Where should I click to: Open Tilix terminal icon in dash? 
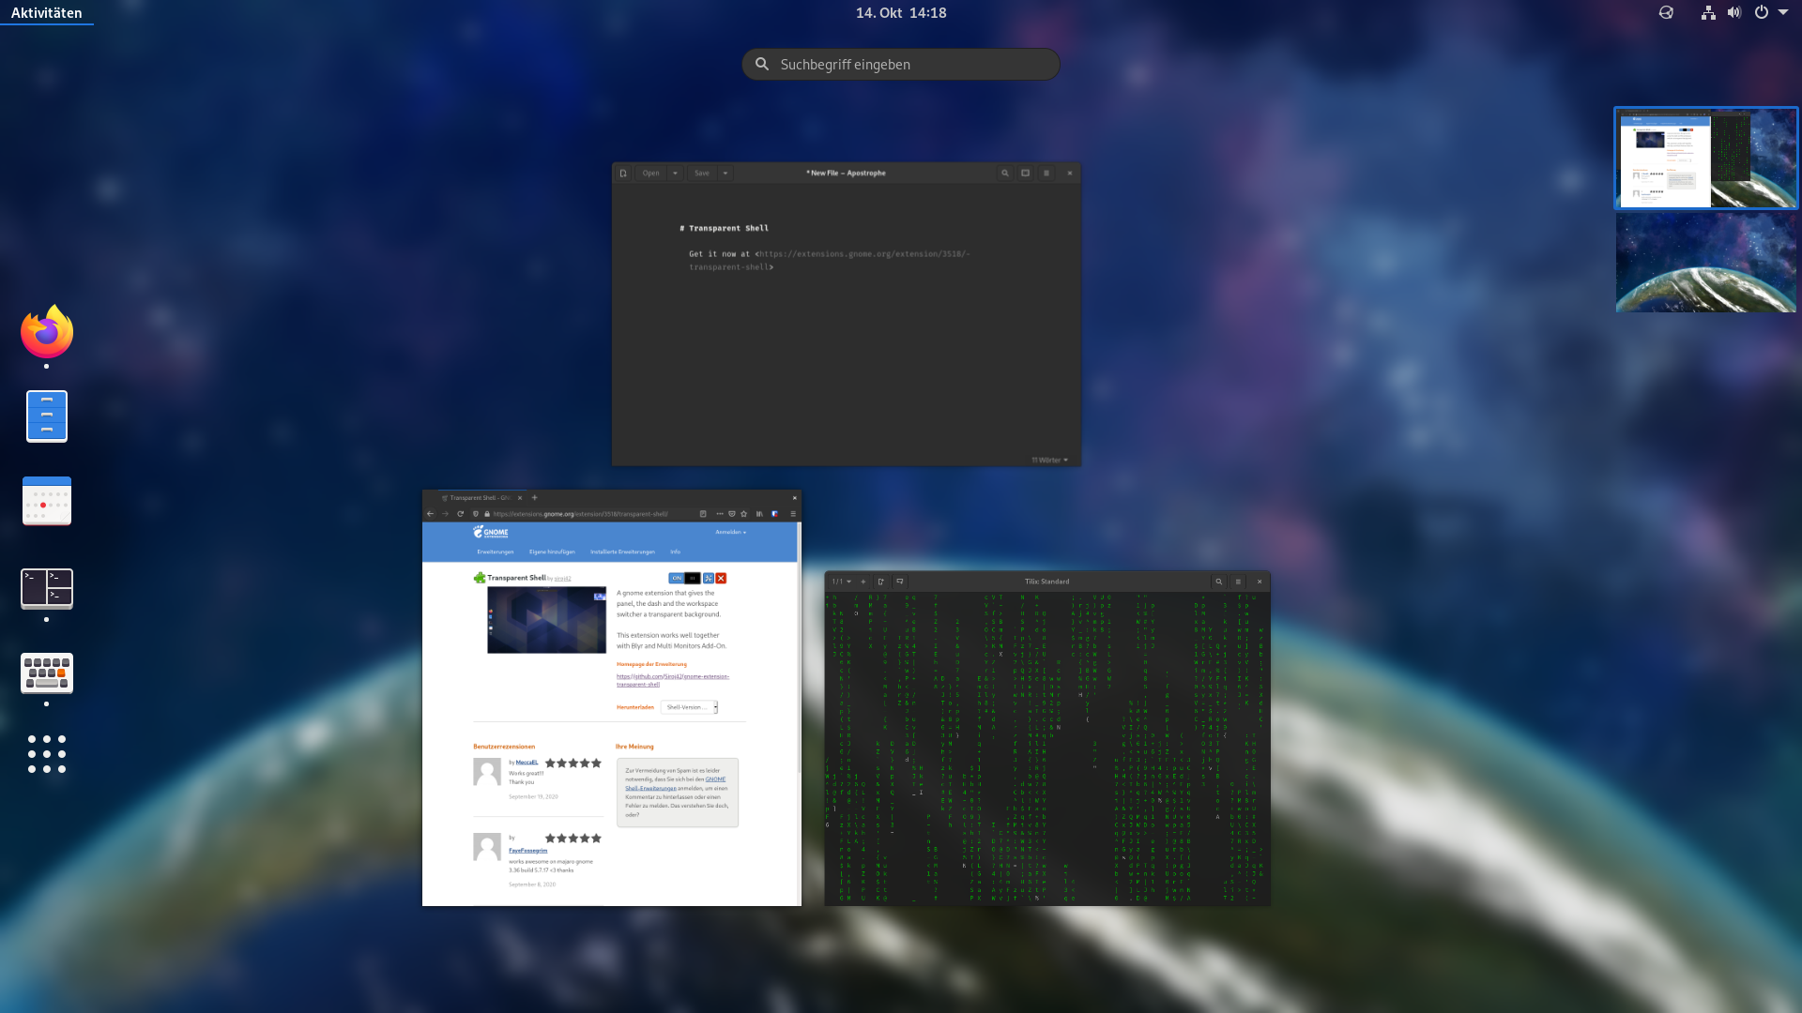coord(47,588)
